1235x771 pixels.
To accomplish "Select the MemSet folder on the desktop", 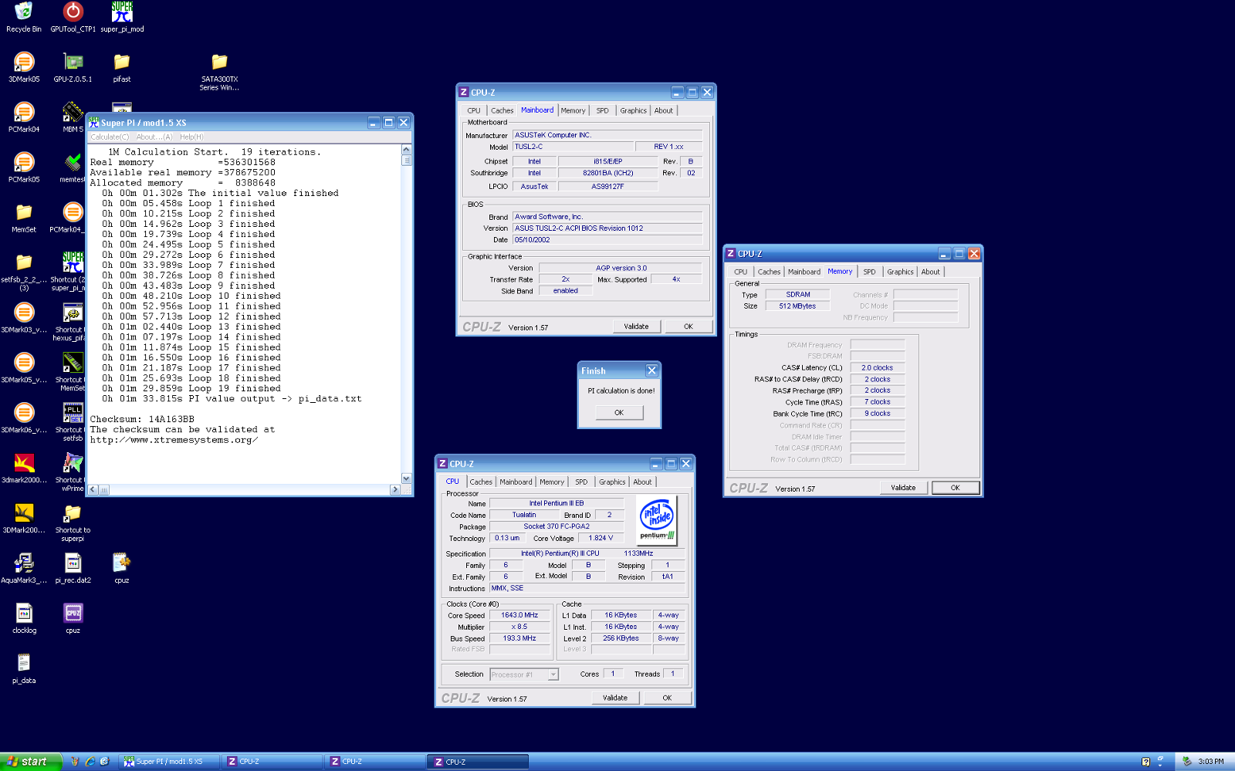I will tap(24, 217).
